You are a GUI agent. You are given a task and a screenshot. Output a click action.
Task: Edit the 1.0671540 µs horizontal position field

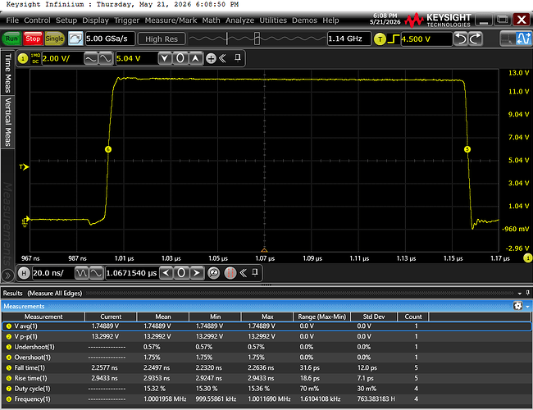coord(131,273)
